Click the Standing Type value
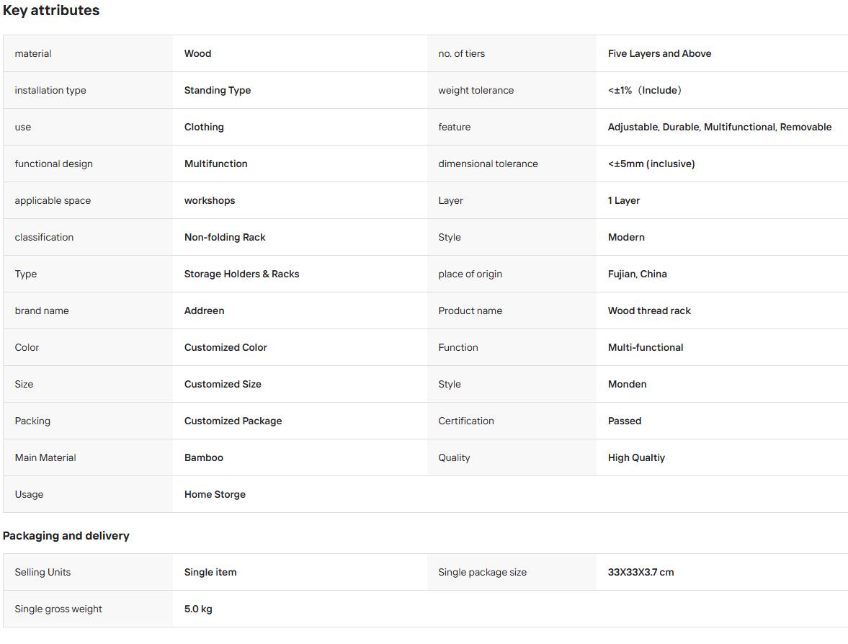 tap(218, 90)
